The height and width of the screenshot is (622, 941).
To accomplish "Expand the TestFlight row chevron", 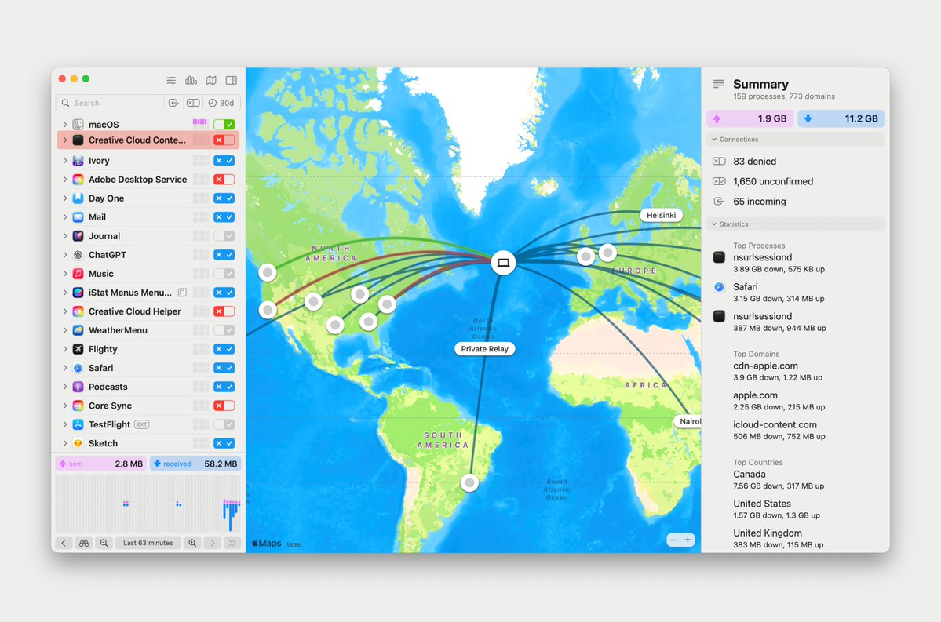I will (x=65, y=424).
